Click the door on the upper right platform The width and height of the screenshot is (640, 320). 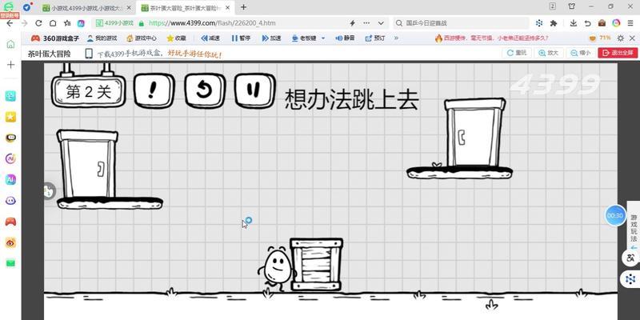pos(474,133)
